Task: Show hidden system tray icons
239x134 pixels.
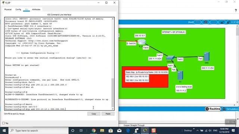Action: coord(198,131)
